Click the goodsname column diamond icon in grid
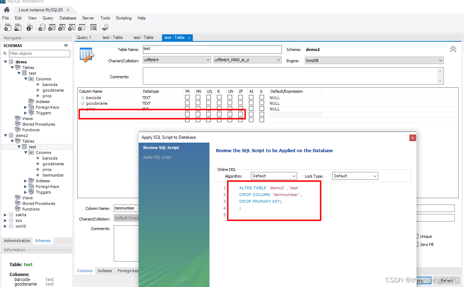Viewport: 464px width, 287px height. point(82,103)
